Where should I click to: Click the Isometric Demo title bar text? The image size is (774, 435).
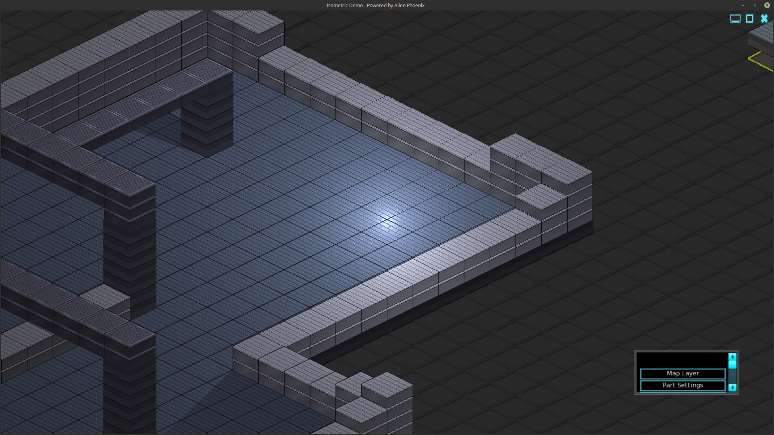[375, 5]
